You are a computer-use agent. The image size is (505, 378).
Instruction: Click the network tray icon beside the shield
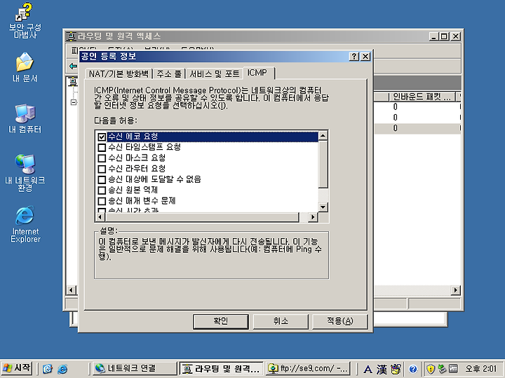[x=442, y=369]
